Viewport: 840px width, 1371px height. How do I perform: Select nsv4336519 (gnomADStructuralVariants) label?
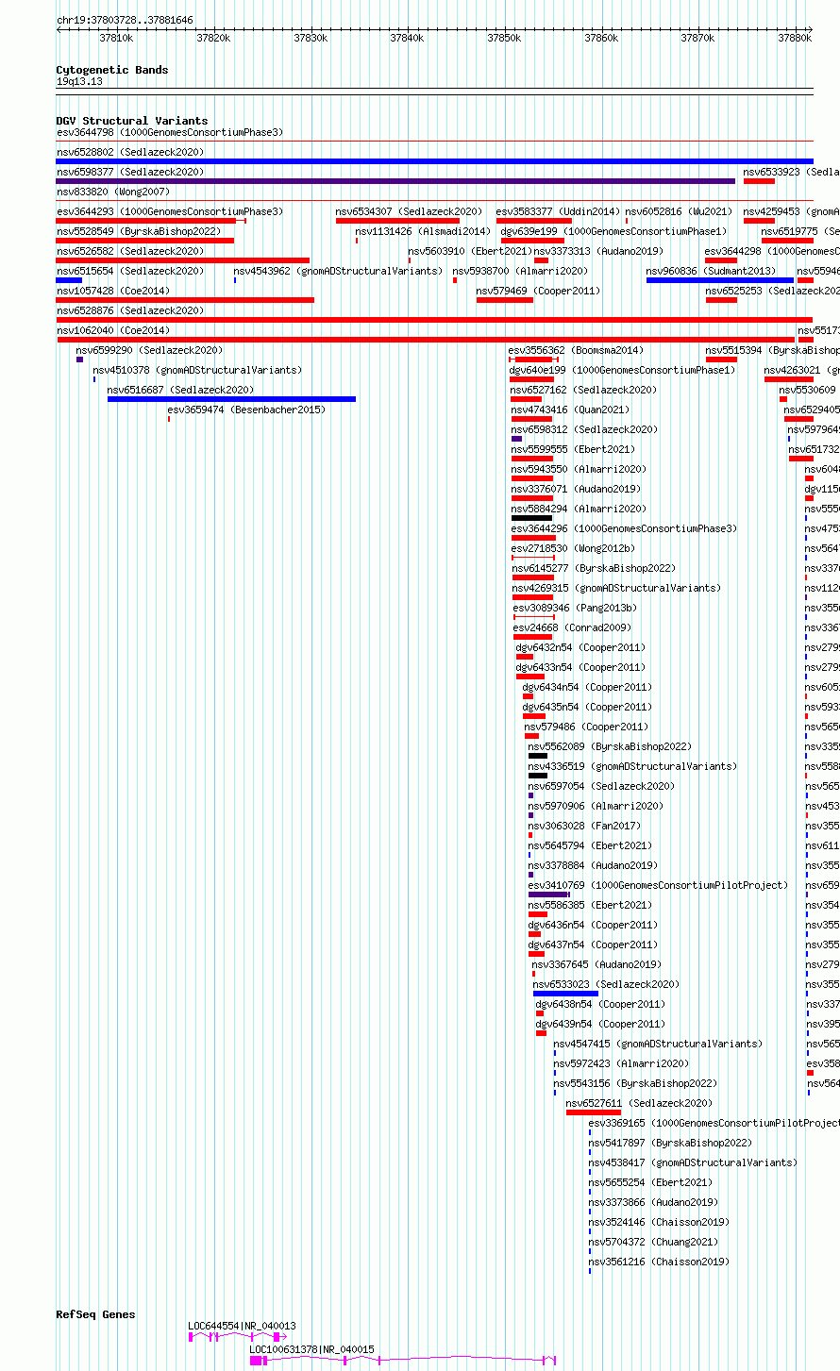pos(632,766)
